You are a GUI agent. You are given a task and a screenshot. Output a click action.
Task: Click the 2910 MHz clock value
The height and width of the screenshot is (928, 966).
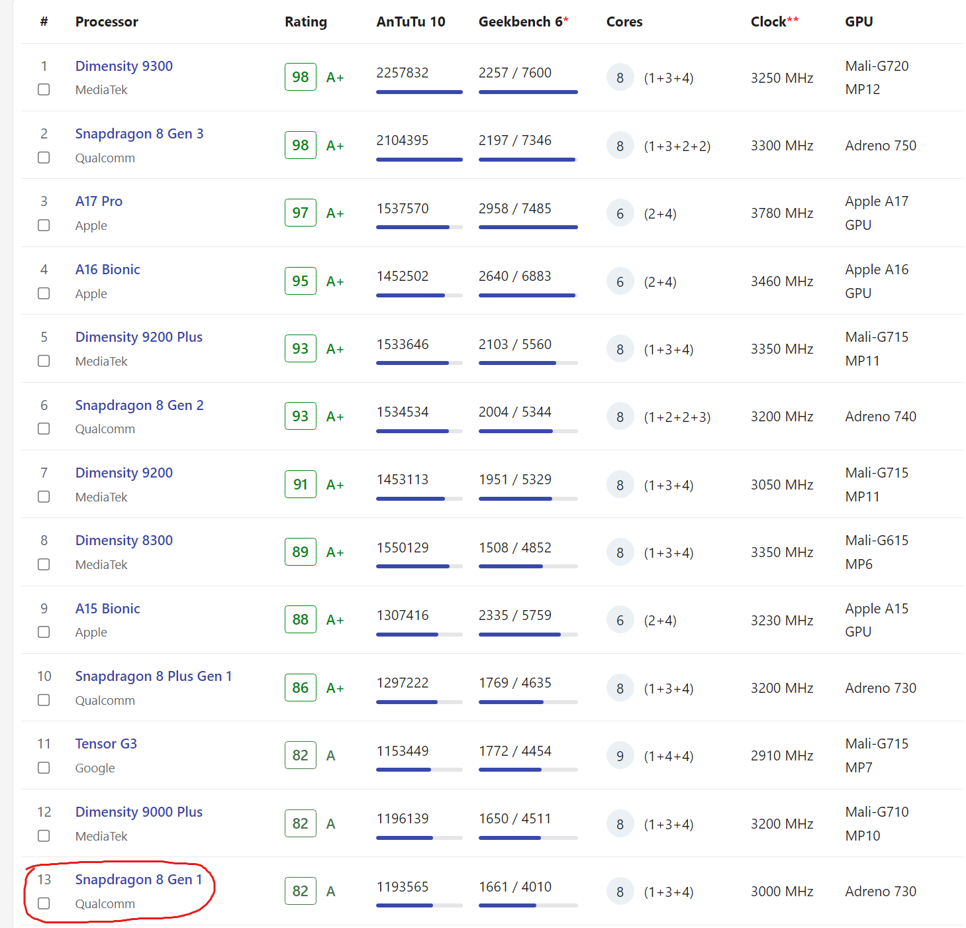[782, 756]
